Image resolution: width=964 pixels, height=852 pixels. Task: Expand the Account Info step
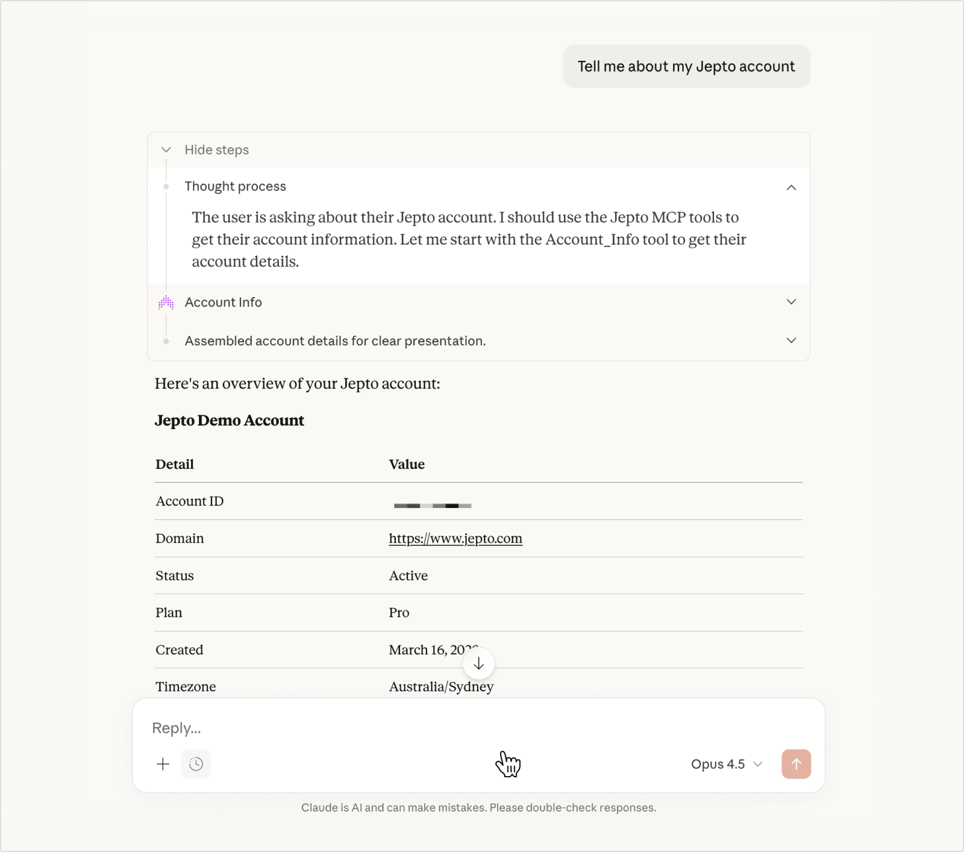click(x=791, y=302)
